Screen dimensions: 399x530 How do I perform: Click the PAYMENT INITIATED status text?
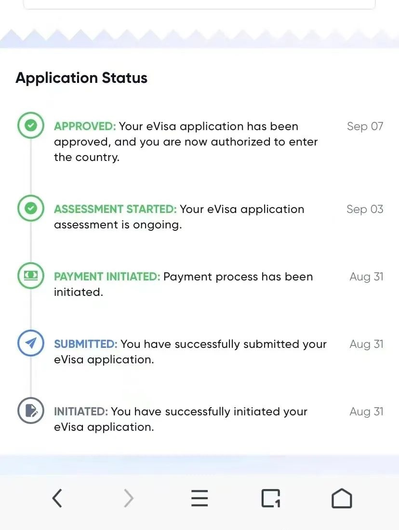107,277
